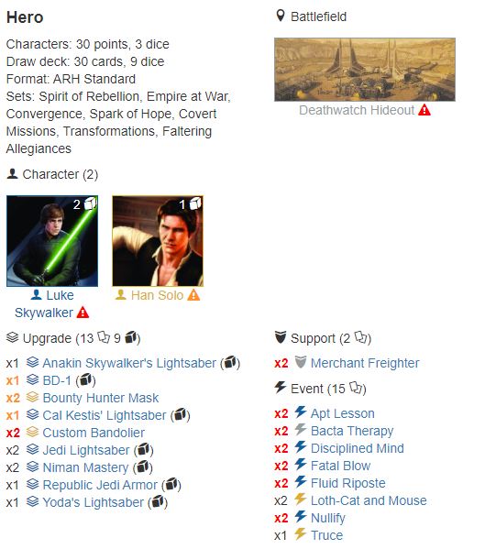The width and height of the screenshot is (485, 560).
Task: Click the red warning icon beside Deathwatch Hideout
Action: click(x=424, y=110)
